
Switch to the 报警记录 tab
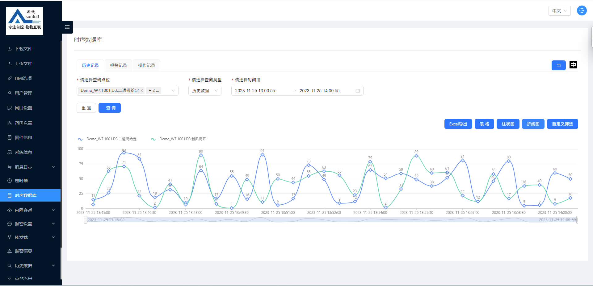(118, 65)
